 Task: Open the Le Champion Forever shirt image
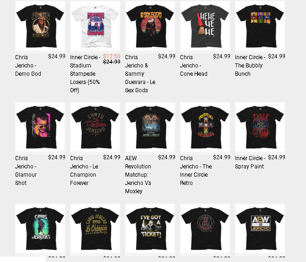(95, 127)
